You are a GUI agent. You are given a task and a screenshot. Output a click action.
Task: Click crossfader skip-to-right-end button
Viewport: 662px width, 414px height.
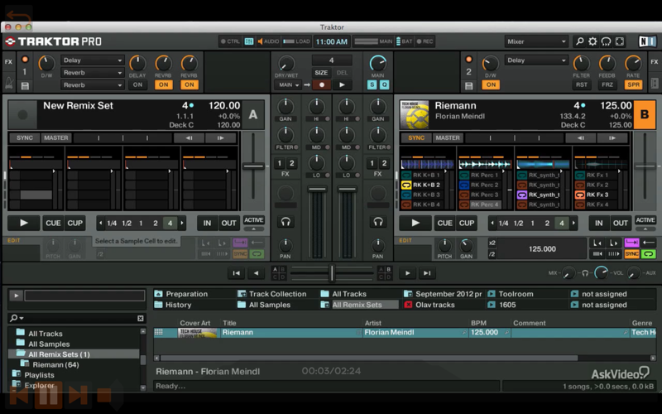pyautogui.click(x=427, y=273)
